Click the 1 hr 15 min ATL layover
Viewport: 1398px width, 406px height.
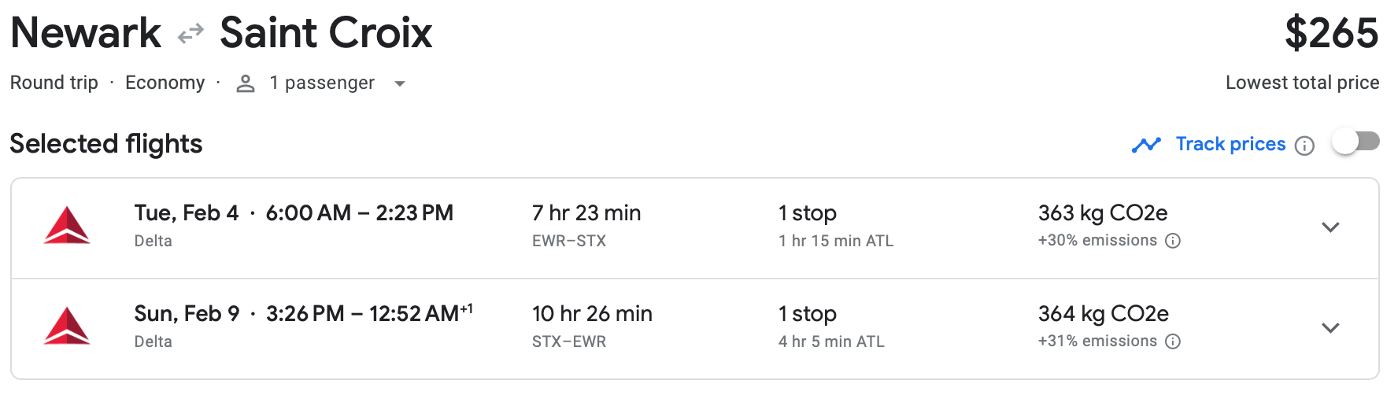[836, 241]
